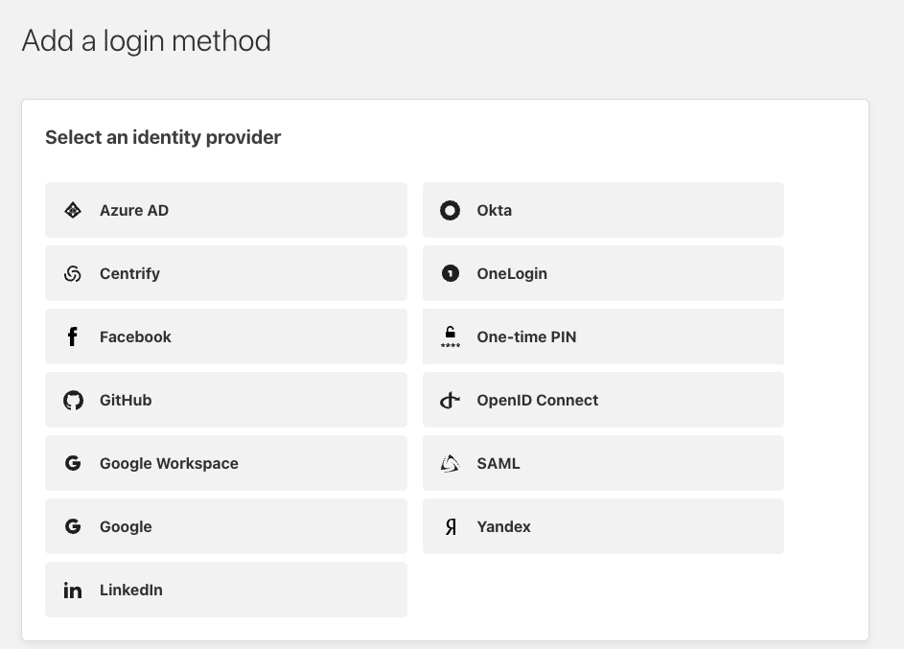
Task: Choose the Centrify provider button
Action: coord(226,273)
